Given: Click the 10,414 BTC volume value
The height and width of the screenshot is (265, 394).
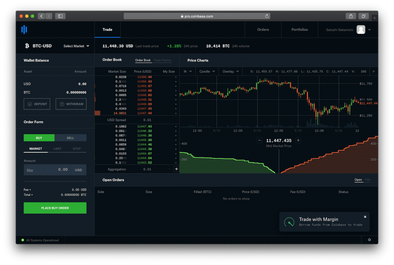Looking at the screenshot, I should (218, 46).
